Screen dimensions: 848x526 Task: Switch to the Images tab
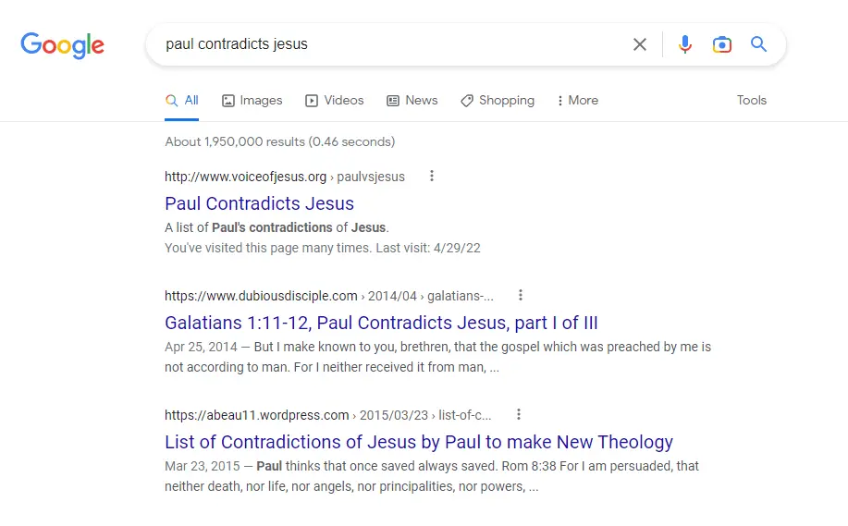coord(252,100)
